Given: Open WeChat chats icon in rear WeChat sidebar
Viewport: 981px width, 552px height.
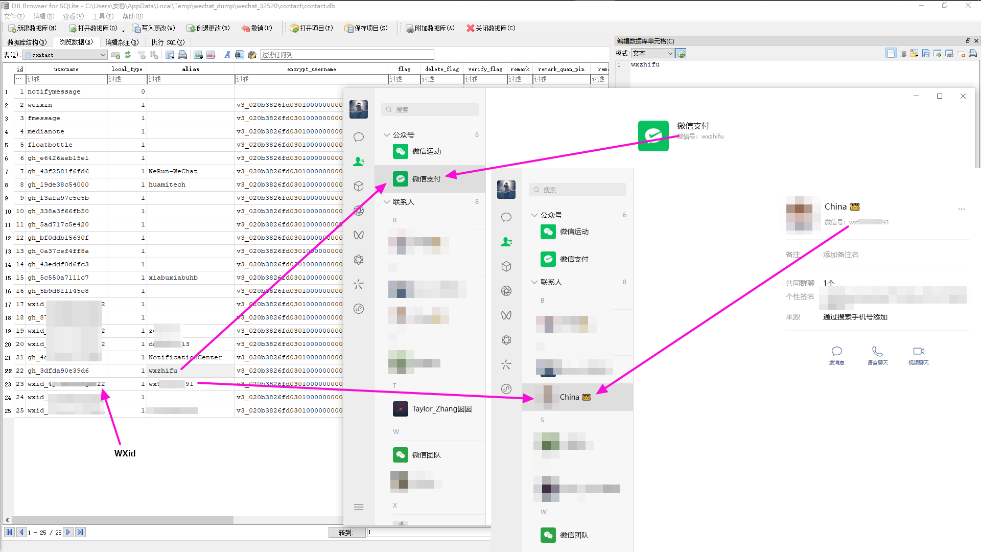Looking at the screenshot, I should tap(359, 137).
